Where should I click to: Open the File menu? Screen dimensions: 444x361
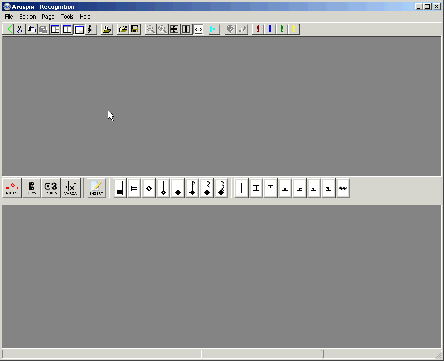coord(9,17)
